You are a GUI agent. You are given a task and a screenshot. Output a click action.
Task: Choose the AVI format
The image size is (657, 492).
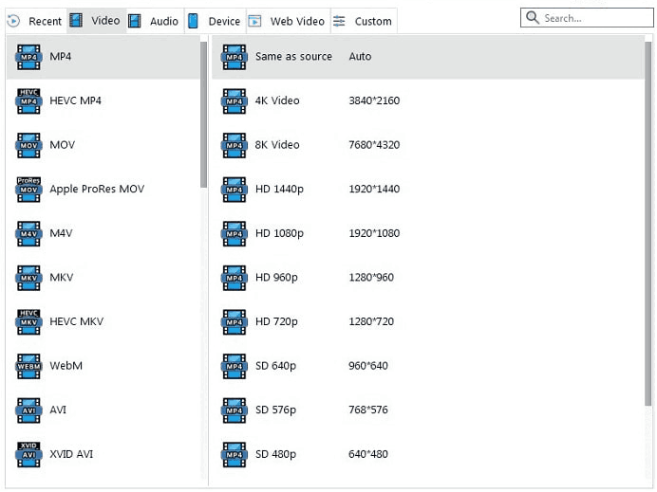[58, 410]
